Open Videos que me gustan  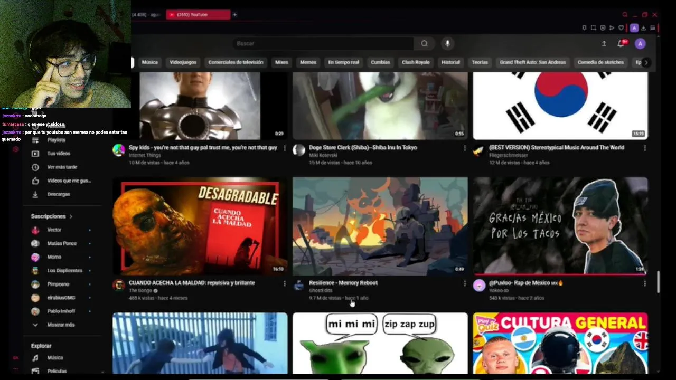pos(69,180)
